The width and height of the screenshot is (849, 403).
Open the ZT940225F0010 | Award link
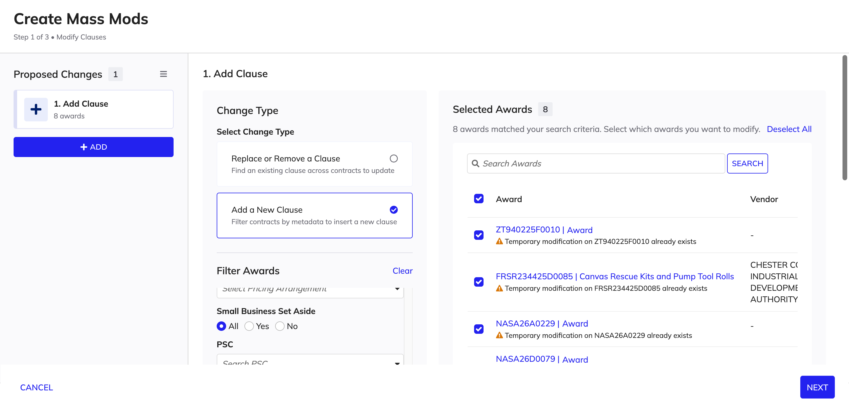544,229
